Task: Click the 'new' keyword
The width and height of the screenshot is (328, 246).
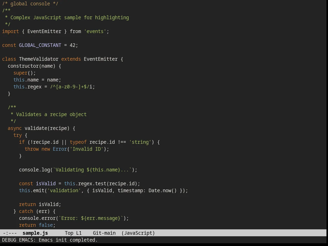Action: tap(46, 149)
